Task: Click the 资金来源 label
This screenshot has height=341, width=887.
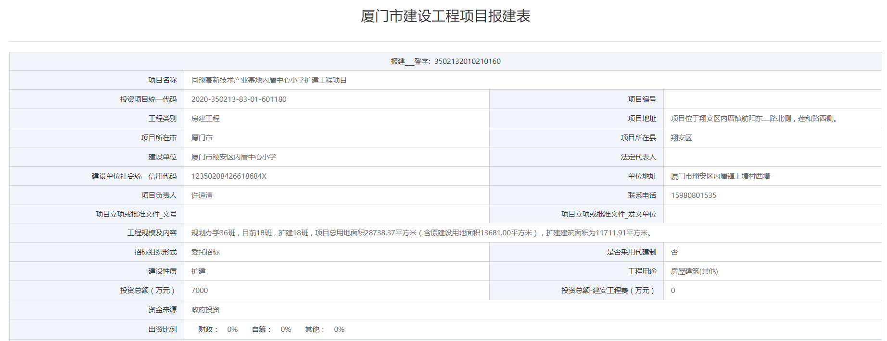Action: (x=162, y=310)
